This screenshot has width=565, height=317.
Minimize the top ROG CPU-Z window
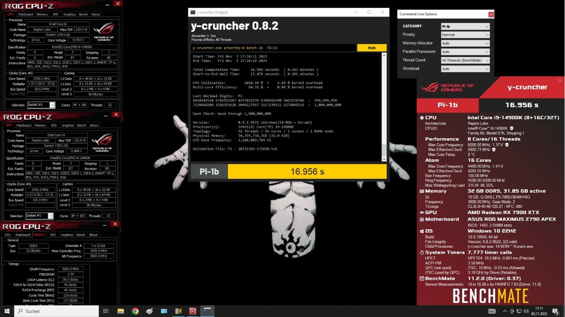[107, 4]
